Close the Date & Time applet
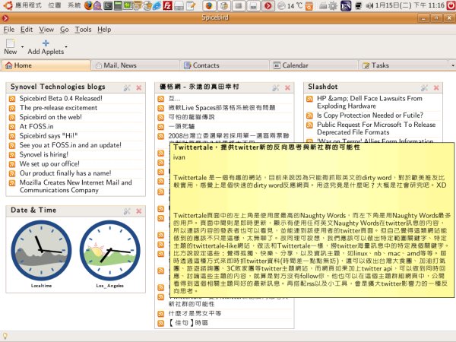This screenshot has height=342, width=456. (139, 211)
